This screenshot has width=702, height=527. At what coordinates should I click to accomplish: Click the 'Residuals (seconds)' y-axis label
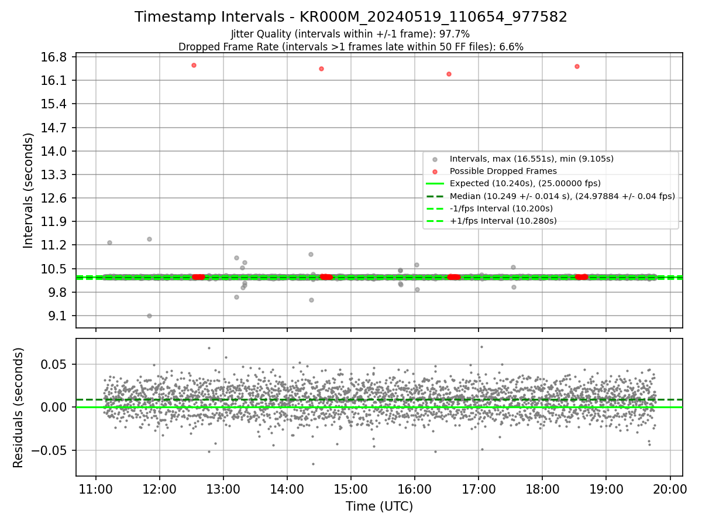click(19, 408)
